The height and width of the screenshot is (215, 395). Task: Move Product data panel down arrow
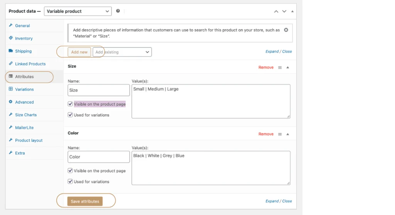point(284,11)
